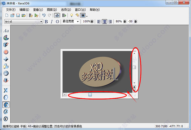Click the Open file folder icon
Image resolution: width=191 pixels, height=130 pixels.
click(12, 15)
